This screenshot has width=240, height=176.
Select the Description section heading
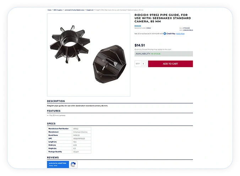click(56, 101)
